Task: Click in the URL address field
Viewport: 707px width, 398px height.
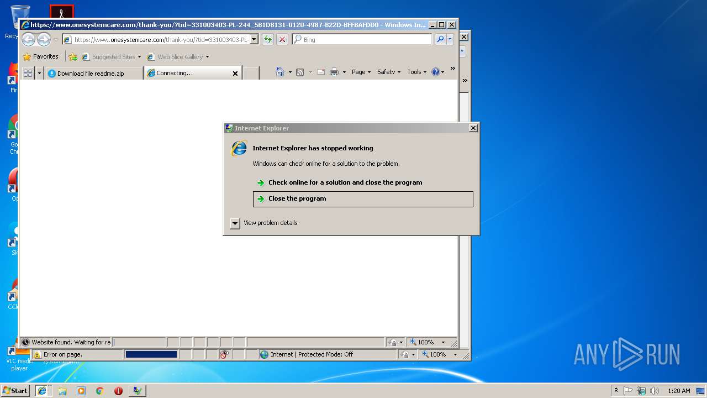Action: 160,39
